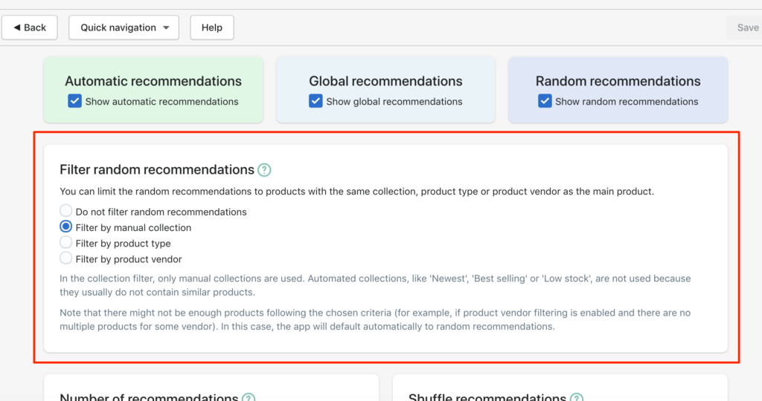Screen dimensions: 762x401
Task: Pick Filter by product vendor option
Action: point(65,258)
